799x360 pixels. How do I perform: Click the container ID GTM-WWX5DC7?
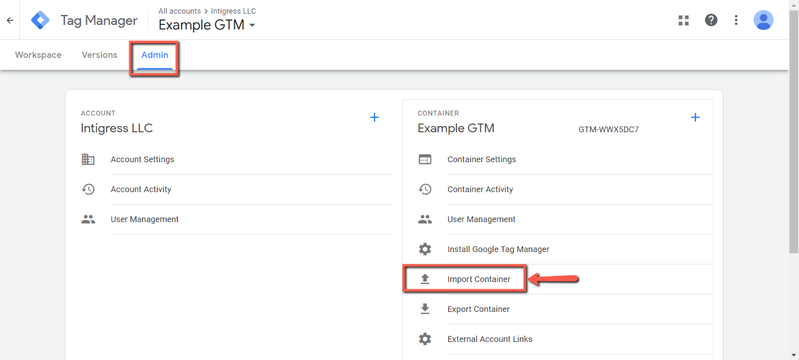[609, 130]
